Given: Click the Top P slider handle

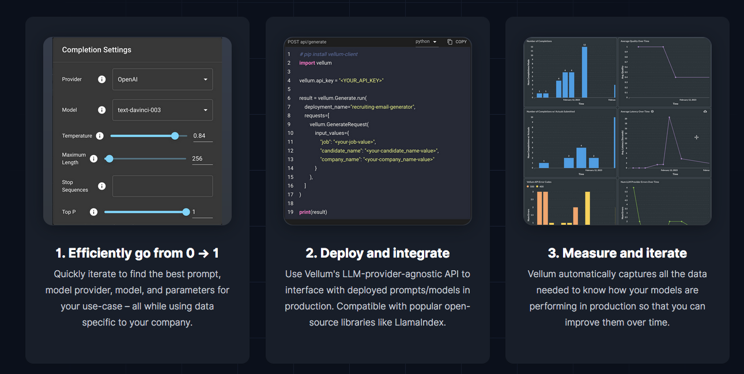Looking at the screenshot, I should [x=186, y=212].
